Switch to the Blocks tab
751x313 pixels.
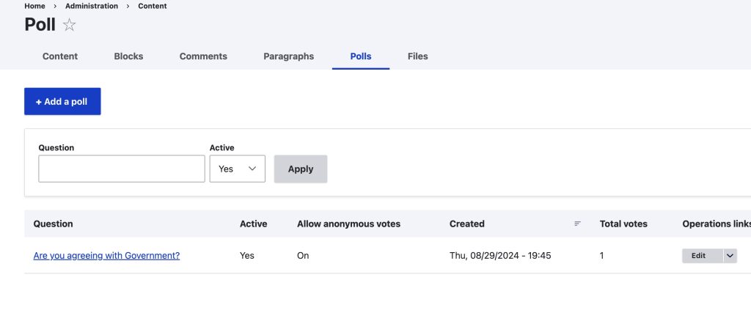pos(128,56)
